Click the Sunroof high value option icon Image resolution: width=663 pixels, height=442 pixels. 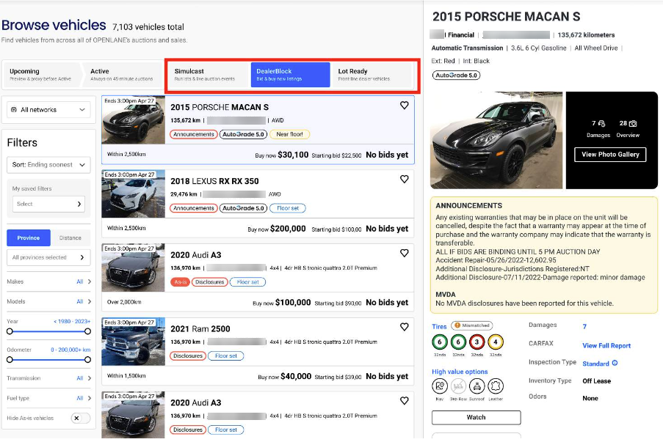477,386
